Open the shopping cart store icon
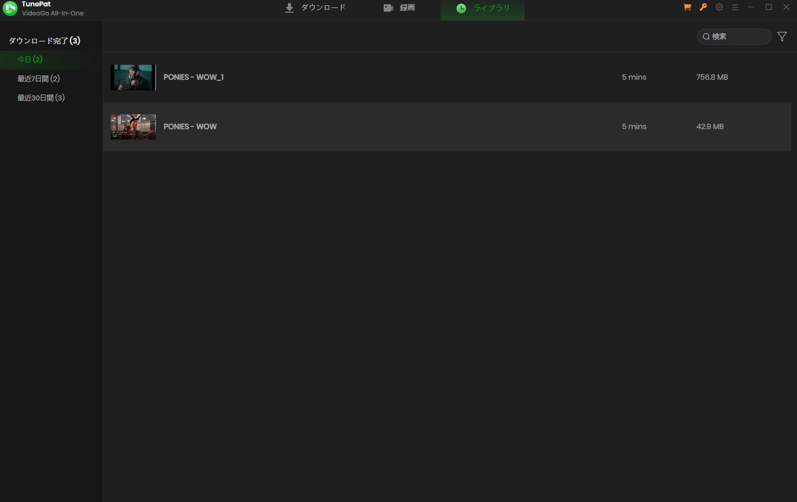The height and width of the screenshot is (502, 797). (x=687, y=7)
